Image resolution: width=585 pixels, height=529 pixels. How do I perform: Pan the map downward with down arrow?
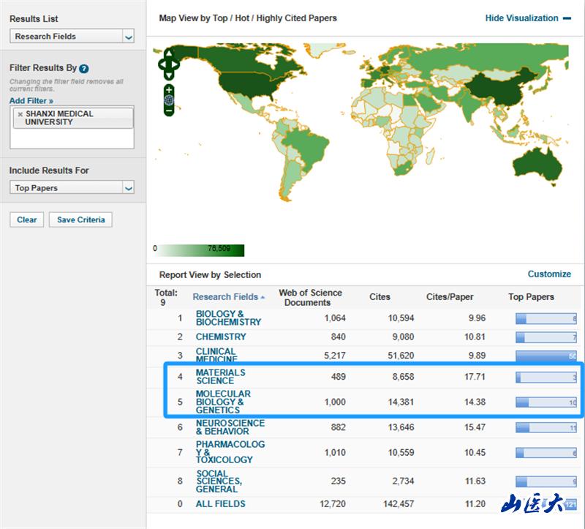169,75
